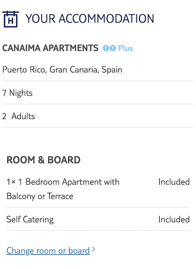196x269 pixels.
Task: Click the blue Plus rating label
Action: pyautogui.click(x=126, y=48)
